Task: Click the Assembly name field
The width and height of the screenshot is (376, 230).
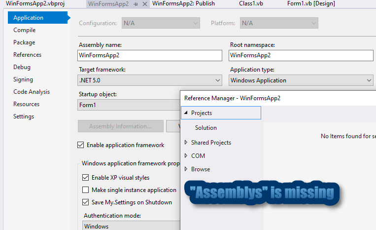Action: [x=150, y=55]
